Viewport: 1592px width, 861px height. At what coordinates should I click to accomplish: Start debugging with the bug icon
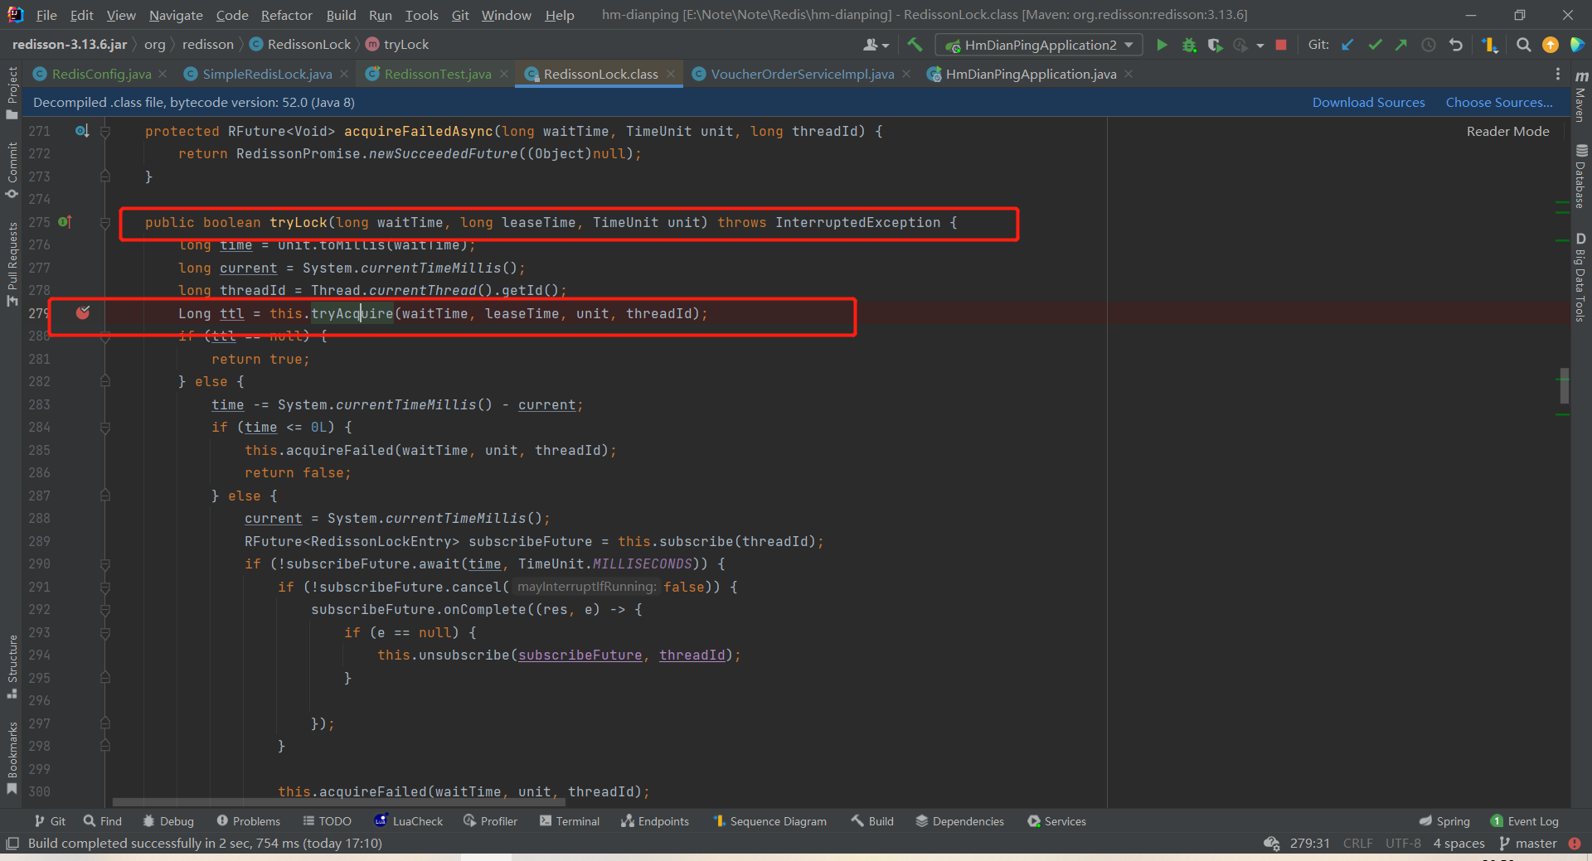point(1189,45)
